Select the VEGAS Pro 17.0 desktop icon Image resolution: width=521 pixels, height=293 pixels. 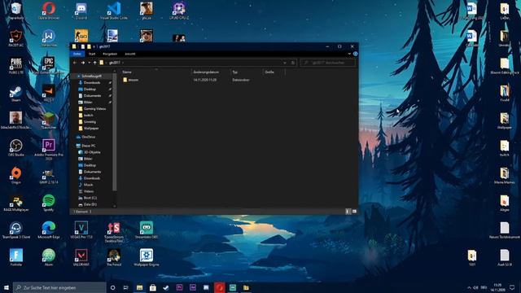click(81, 230)
